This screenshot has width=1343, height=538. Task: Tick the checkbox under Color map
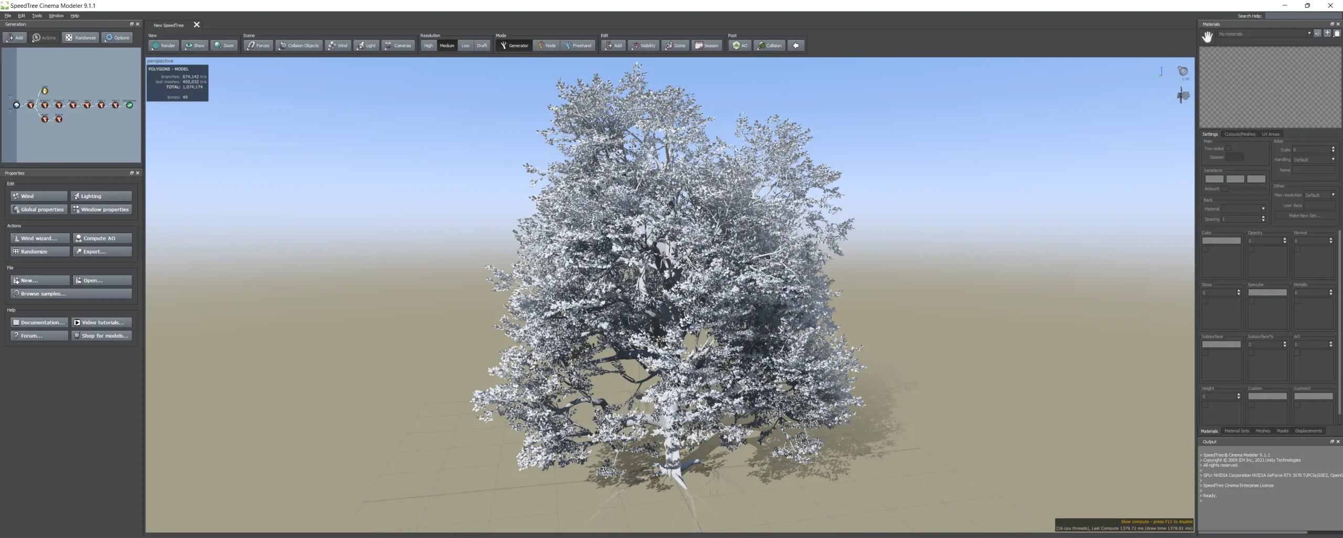pos(1205,249)
